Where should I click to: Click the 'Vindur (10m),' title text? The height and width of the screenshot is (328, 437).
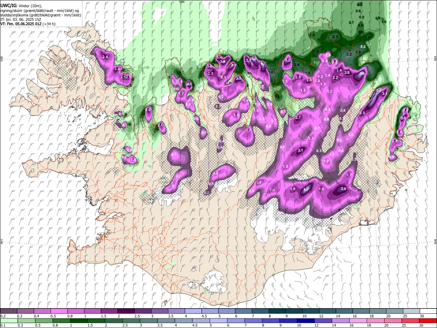tap(30, 6)
